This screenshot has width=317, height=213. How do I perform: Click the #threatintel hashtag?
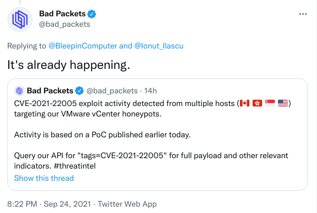click(x=74, y=166)
